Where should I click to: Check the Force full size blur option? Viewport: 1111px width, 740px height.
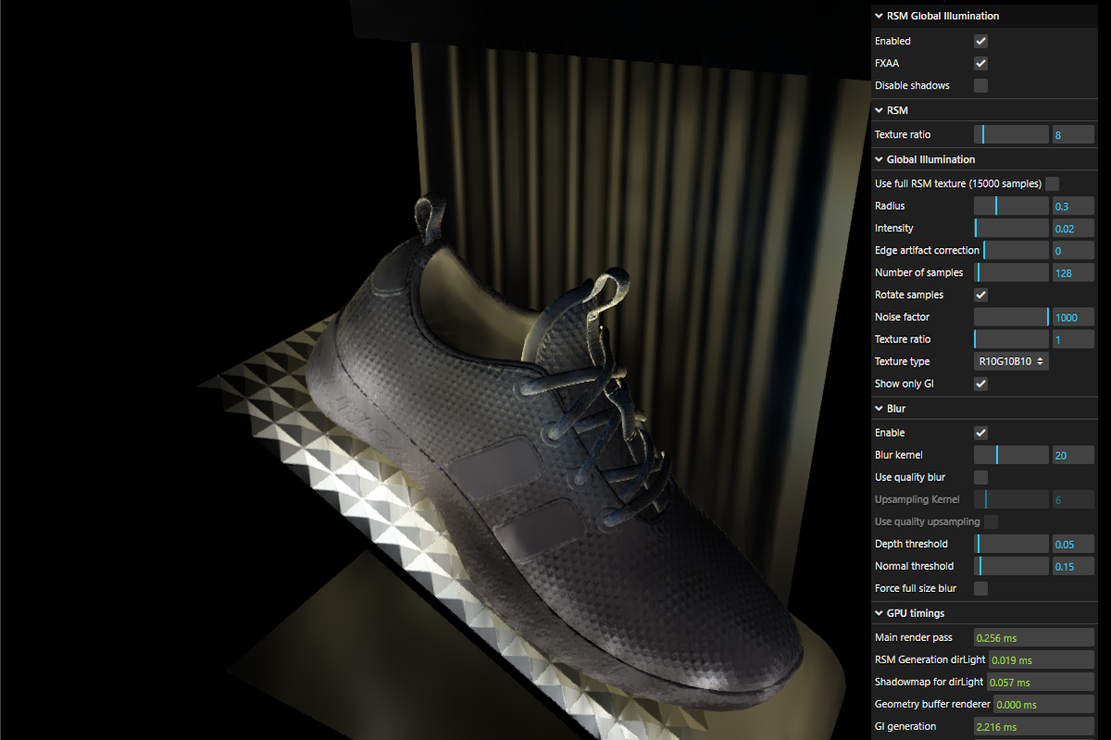[980, 587]
